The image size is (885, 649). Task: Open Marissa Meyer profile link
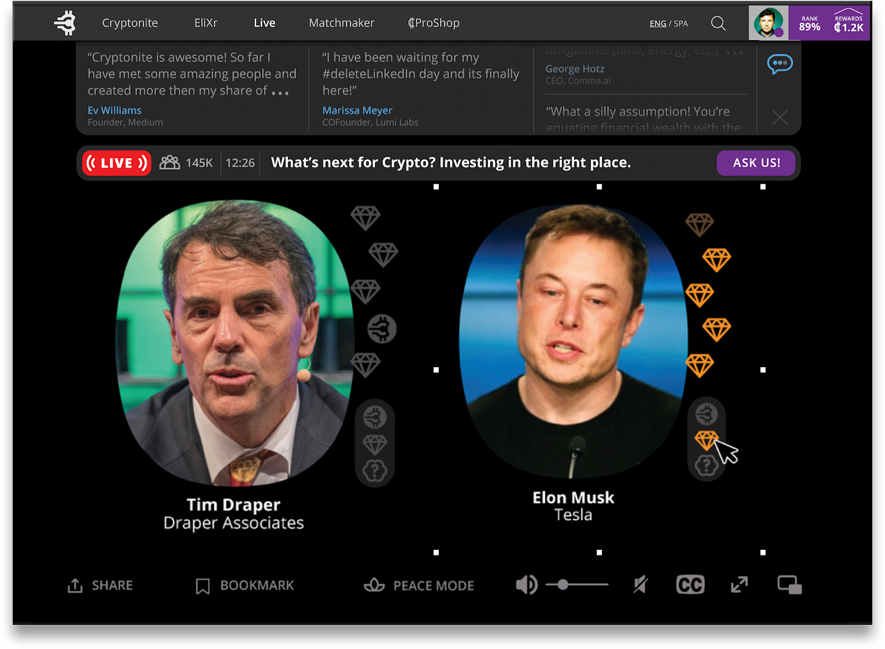[x=357, y=110]
